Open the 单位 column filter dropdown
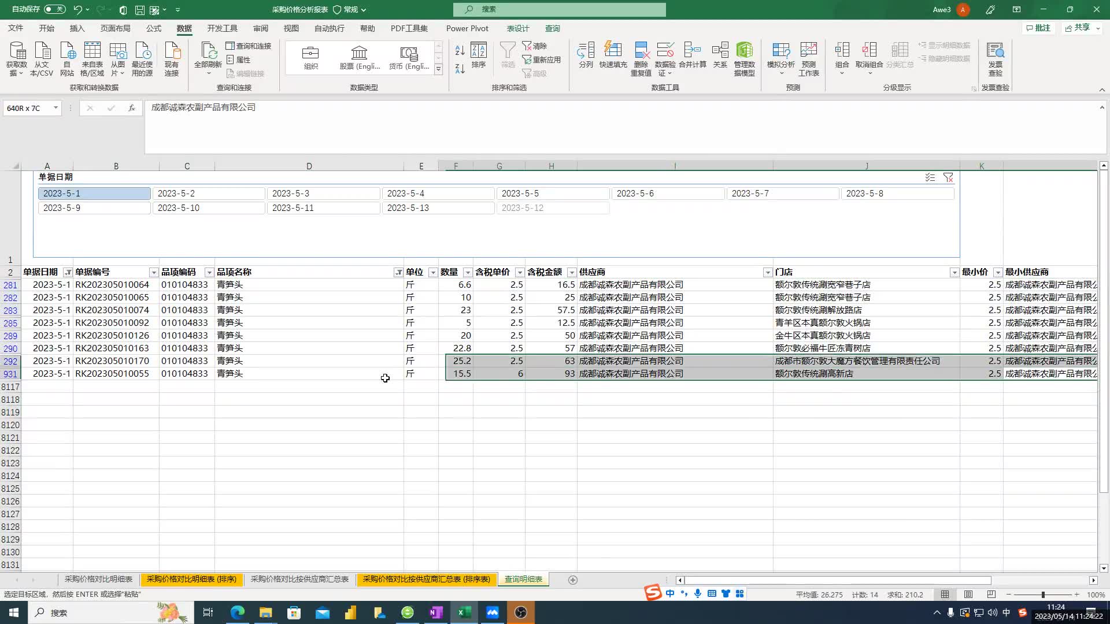Viewport: 1110px width, 624px height. click(x=433, y=273)
